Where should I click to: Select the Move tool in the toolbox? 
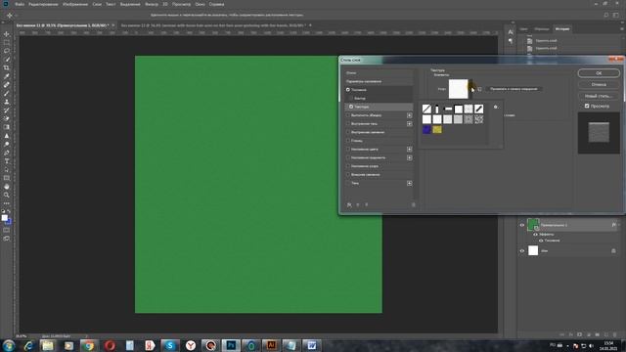click(7, 34)
